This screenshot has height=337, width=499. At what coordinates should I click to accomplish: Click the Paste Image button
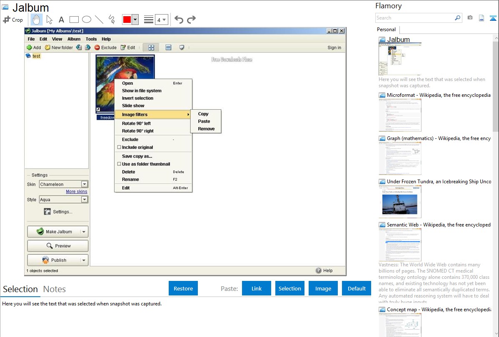[323, 288]
